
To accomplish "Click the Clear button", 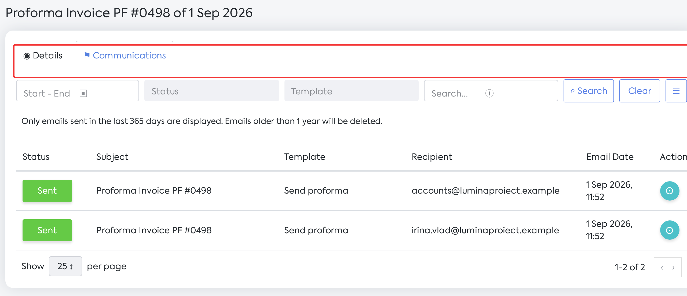I will pos(640,91).
